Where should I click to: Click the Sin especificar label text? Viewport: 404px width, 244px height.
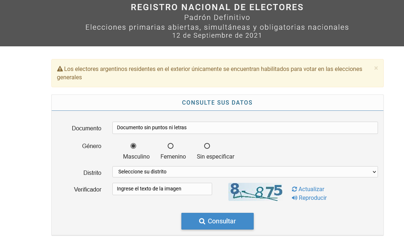(x=215, y=156)
